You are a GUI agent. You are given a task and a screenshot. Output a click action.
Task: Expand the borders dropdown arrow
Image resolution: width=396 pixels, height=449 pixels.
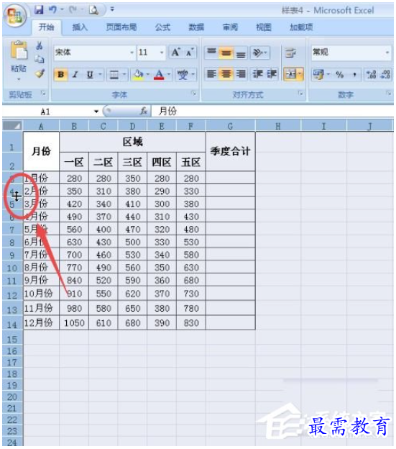click(124, 75)
